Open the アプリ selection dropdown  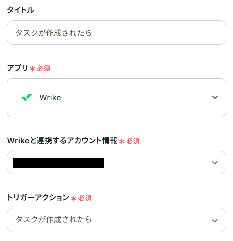pos(116,97)
